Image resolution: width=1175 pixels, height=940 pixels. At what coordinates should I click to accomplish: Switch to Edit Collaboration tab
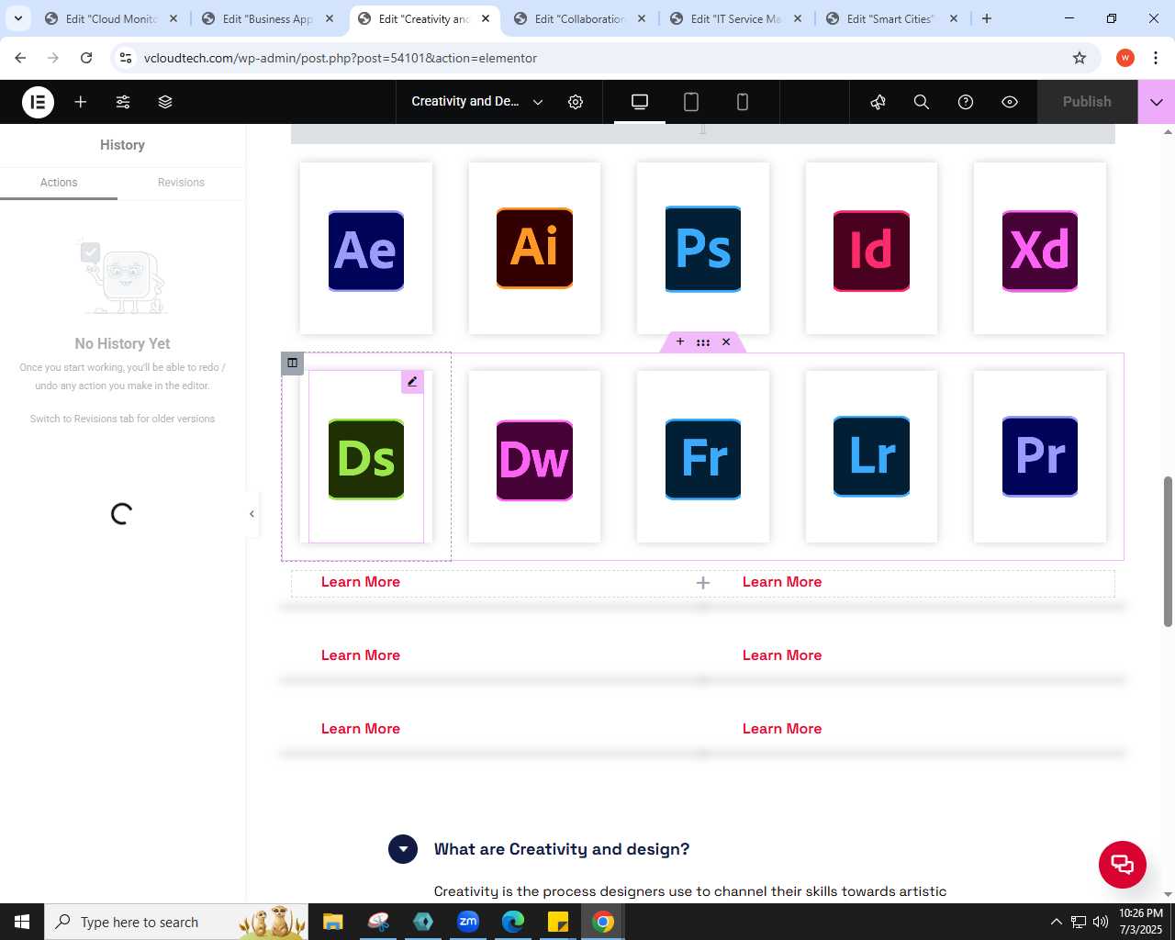579,18
